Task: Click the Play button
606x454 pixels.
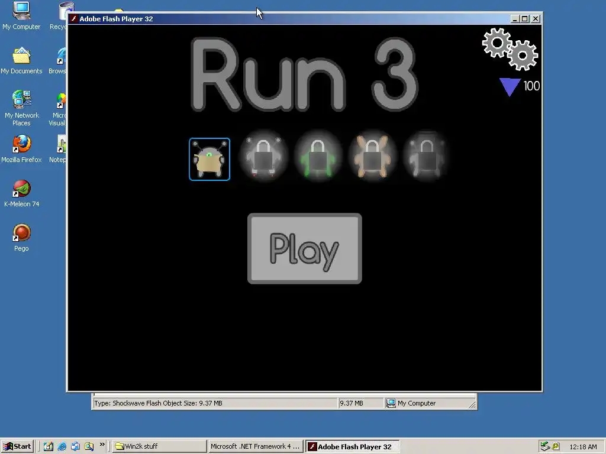Action: pos(305,248)
